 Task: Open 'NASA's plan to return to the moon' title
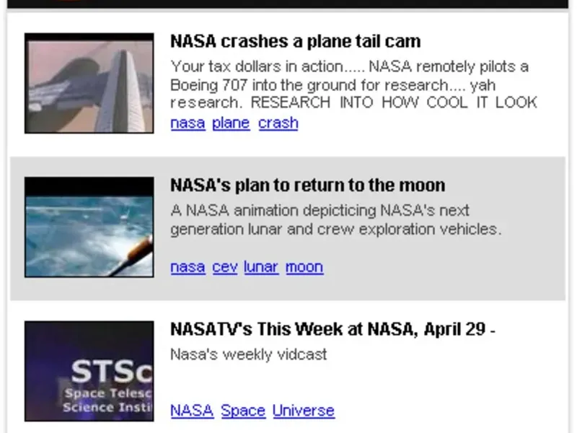click(x=307, y=185)
